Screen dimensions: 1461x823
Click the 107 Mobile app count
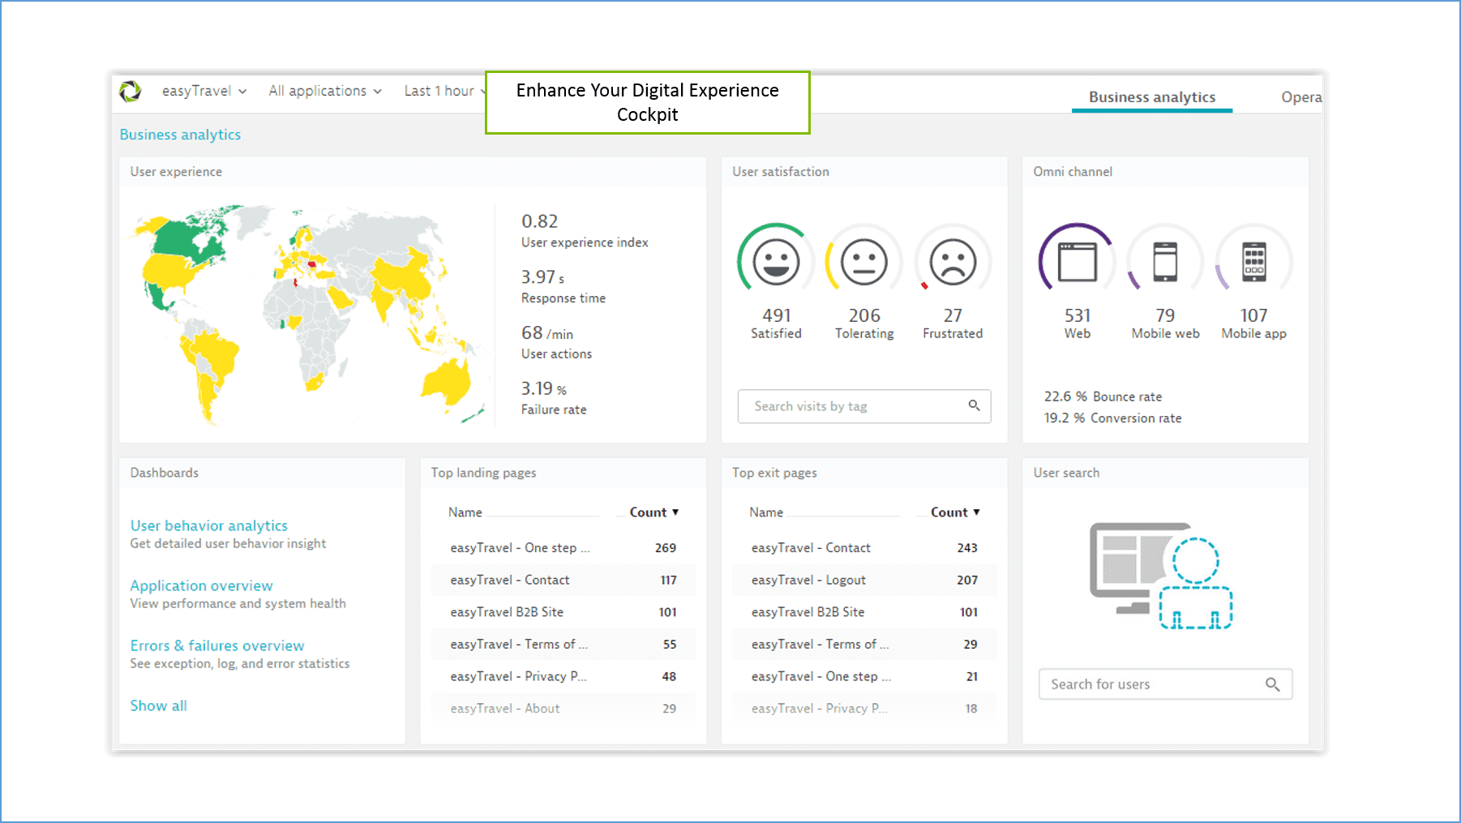pos(1253,315)
